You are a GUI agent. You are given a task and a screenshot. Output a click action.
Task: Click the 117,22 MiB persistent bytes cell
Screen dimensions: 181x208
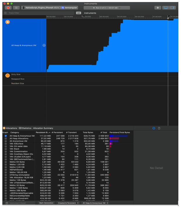45,136
